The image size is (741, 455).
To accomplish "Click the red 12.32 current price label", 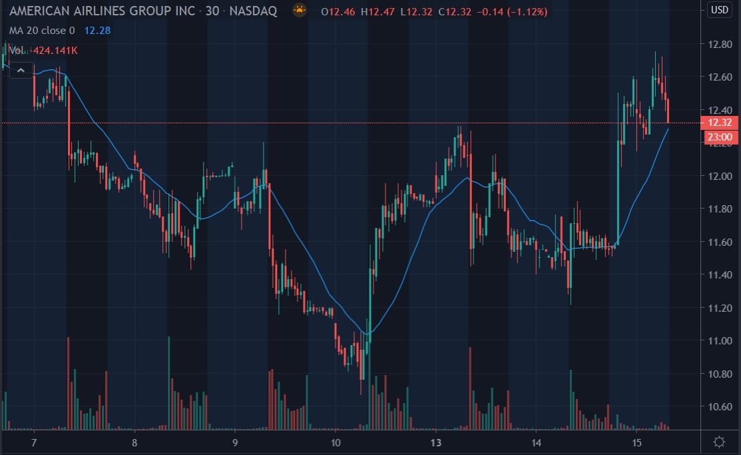I will click(719, 123).
